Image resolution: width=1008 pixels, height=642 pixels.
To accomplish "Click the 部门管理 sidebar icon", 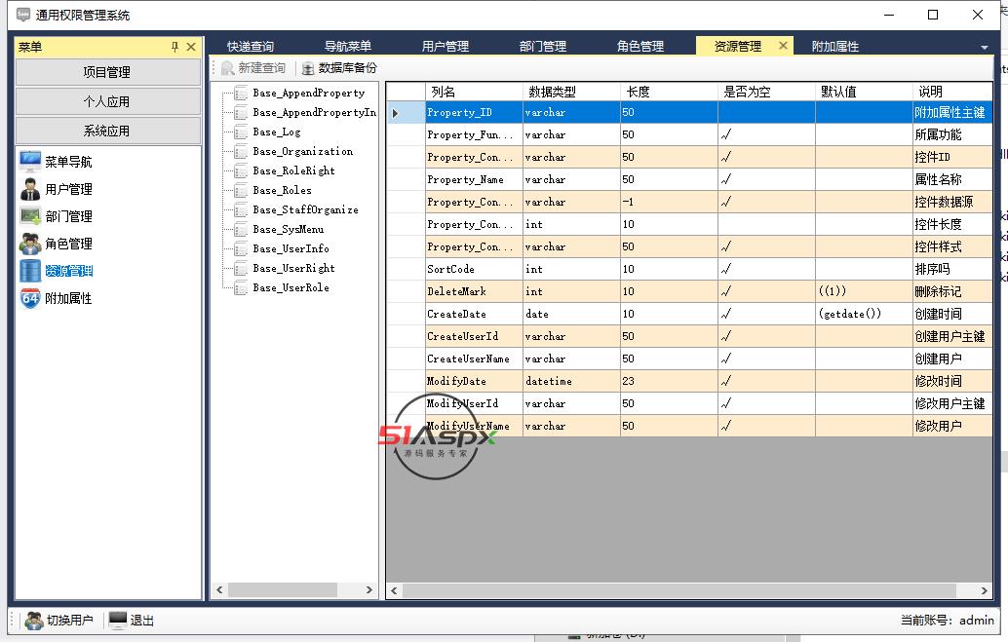I will (x=30, y=216).
